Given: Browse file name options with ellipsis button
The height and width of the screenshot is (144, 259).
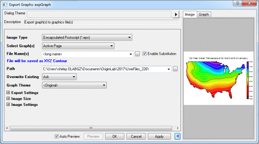Looking at the screenshot, I should tap(137, 54).
